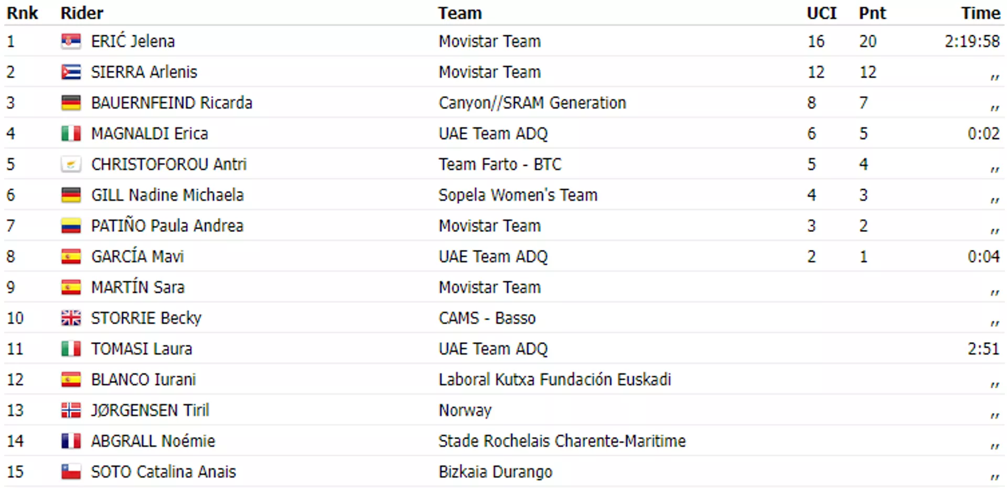
Task: Open Team Farto - BTC link
Action: pos(500,164)
